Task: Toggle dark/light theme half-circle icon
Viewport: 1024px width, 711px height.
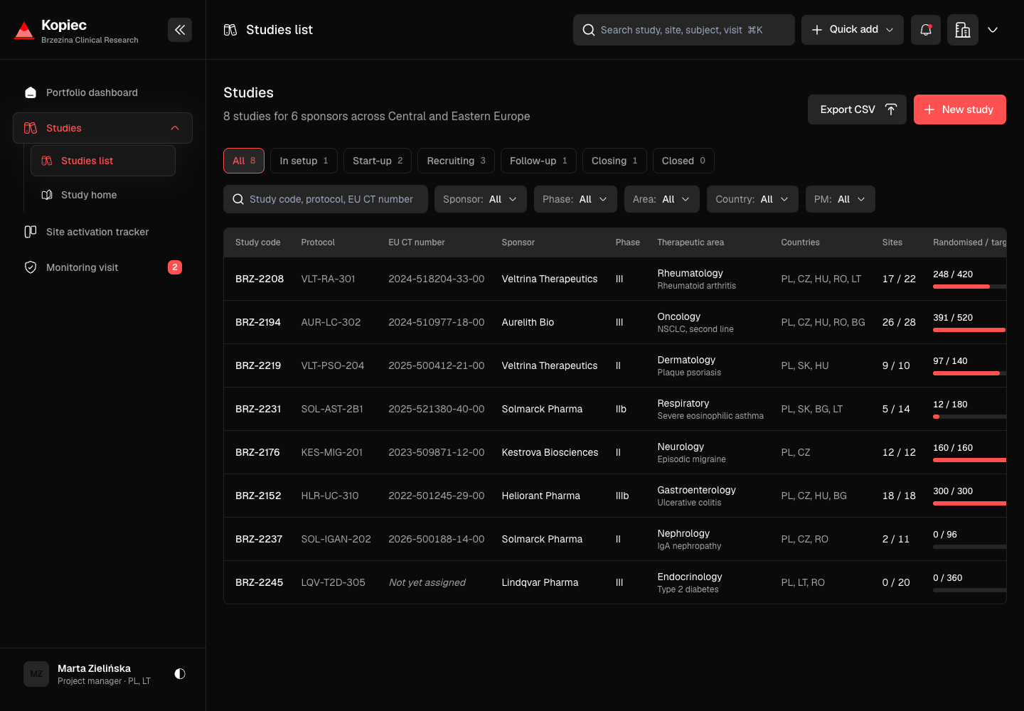Action: (180, 673)
